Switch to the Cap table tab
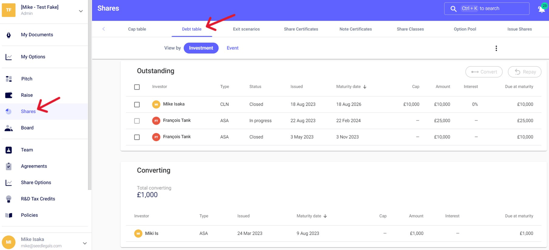The image size is (549, 250). [x=137, y=29]
